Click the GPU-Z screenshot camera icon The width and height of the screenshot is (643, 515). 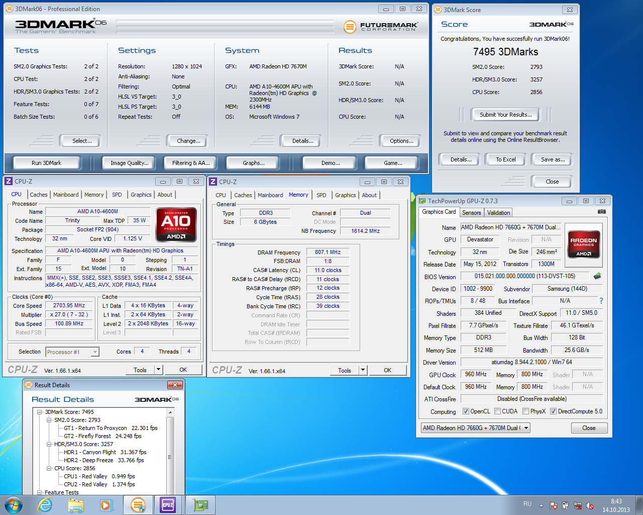point(601,212)
